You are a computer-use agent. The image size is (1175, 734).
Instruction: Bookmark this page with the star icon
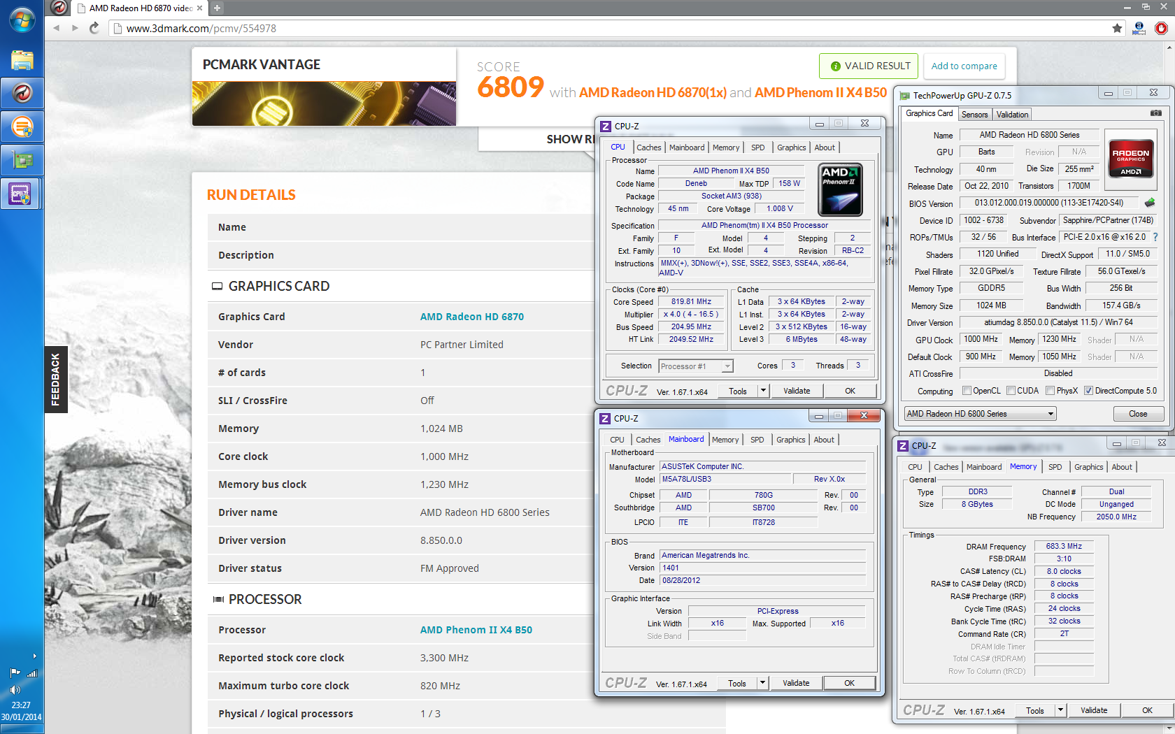(1117, 28)
